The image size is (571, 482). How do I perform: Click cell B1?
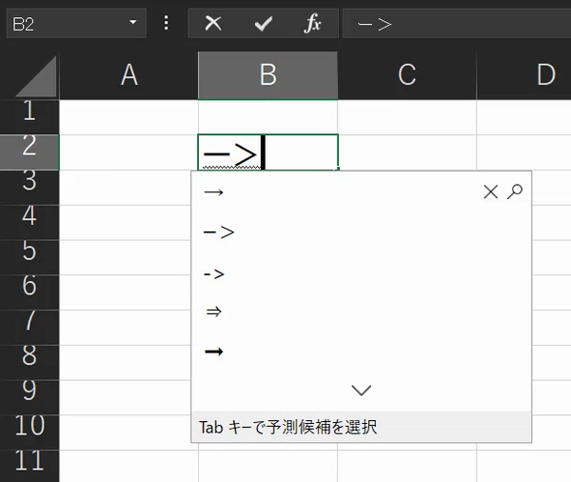267,117
